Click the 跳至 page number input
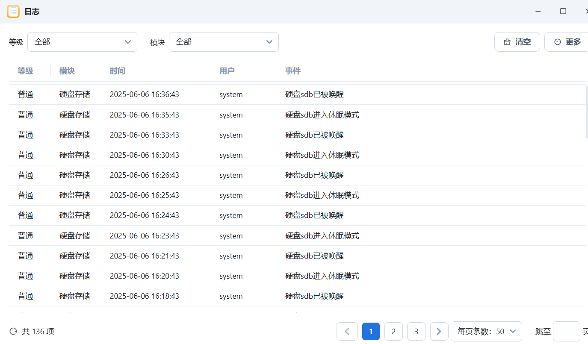 (x=566, y=331)
